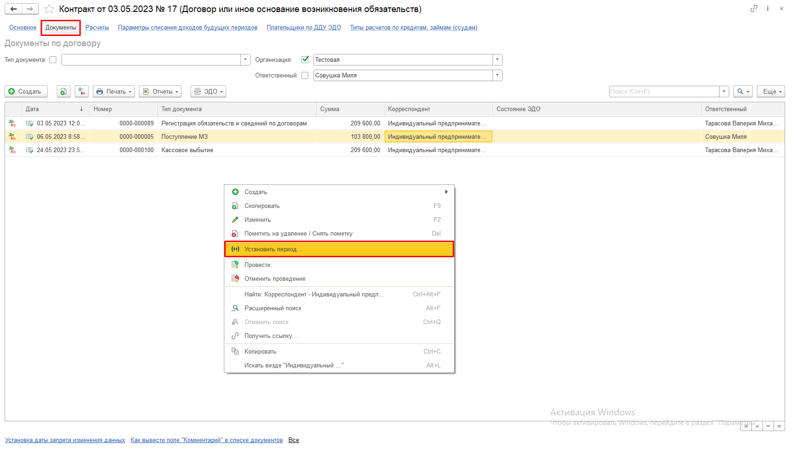Click the copy document toolbar icon
This screenshot has height=449, width=792.
[x=64, y=91]
